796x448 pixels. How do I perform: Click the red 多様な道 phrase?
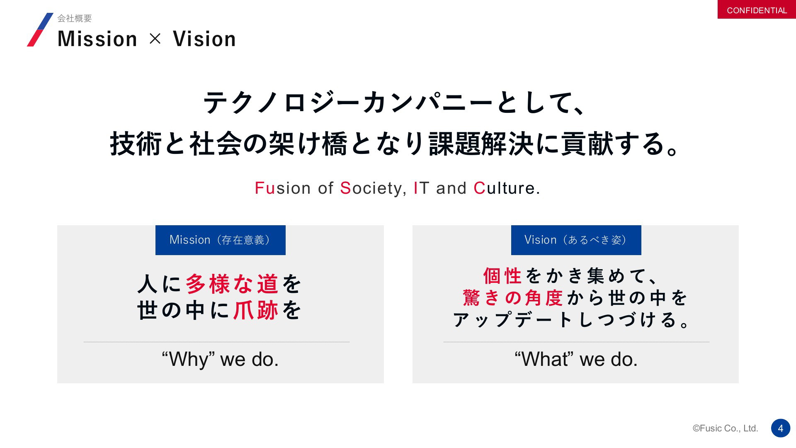coord(232,284)
